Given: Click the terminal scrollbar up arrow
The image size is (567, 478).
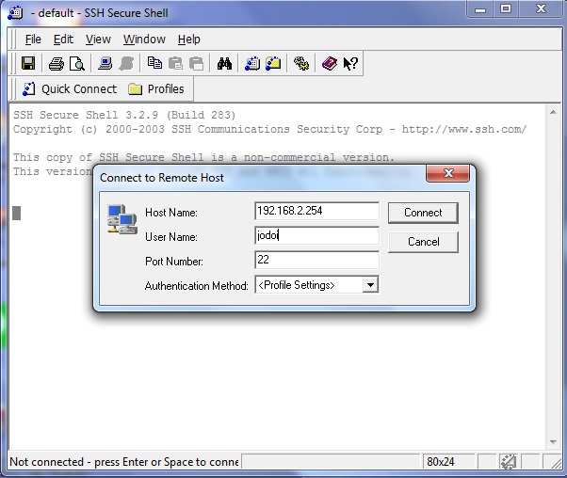Looking at the screenshot, I should click(x=553, y=112).
